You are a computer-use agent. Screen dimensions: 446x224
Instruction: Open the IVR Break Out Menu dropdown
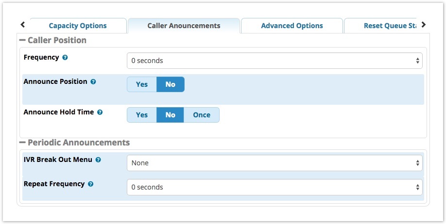pos(274,163)
